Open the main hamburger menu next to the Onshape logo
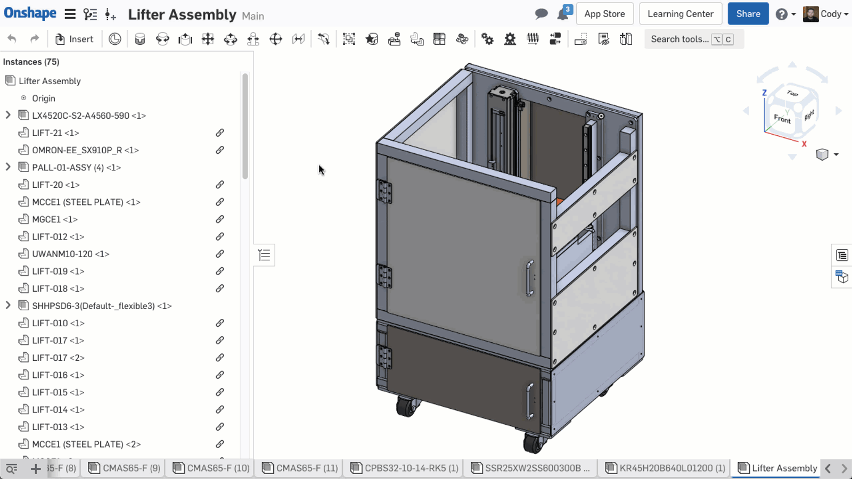 click(x=70, y=14)
